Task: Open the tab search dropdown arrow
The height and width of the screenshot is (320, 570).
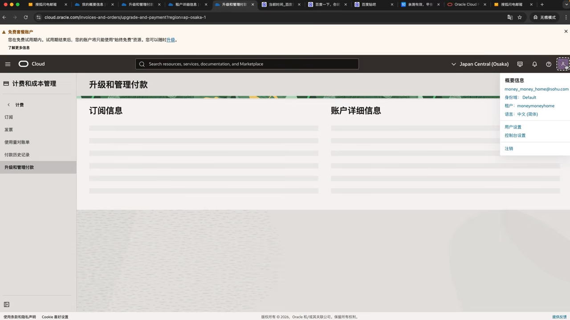Action: click(x=566, y=4)
